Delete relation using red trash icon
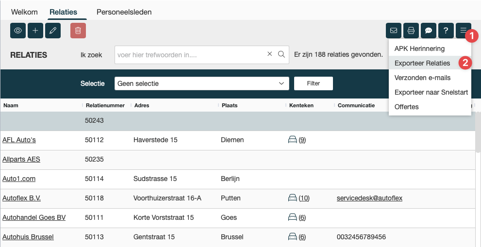Image resolution: width=481 pixels, height=247 pixels. 78,31
